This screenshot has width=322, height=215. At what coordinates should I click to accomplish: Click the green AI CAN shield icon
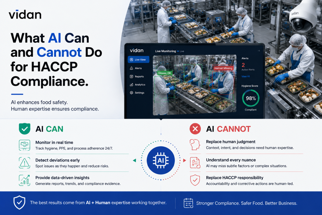pyautogui.click(x=25, y=129)
